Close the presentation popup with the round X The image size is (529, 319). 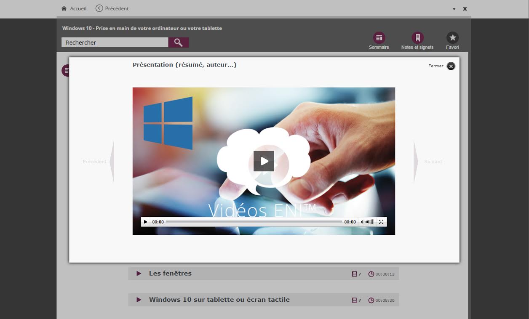451,66
